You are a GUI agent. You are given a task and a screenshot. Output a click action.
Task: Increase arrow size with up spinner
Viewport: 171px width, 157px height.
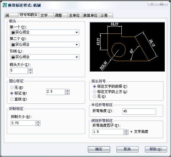coord(30,69)
